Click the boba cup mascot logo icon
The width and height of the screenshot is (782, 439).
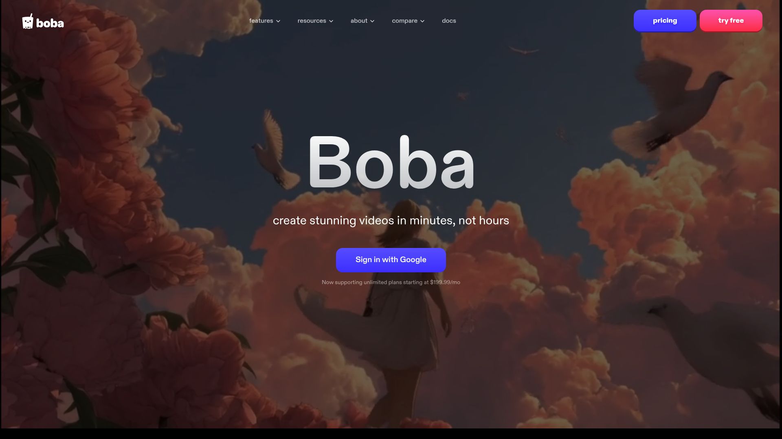tap(28, 22)
